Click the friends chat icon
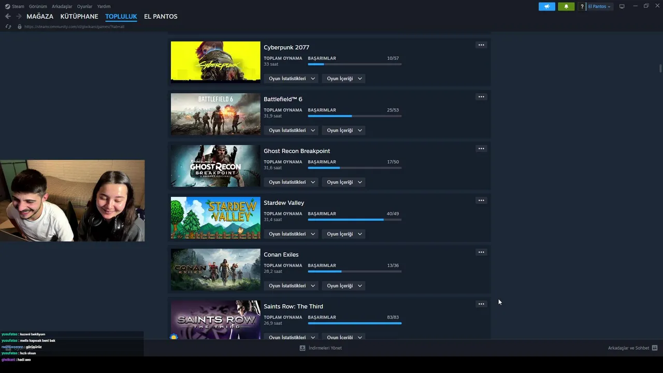Image resolution: width=663 pixels, height=373 pixels. point(655,348)
